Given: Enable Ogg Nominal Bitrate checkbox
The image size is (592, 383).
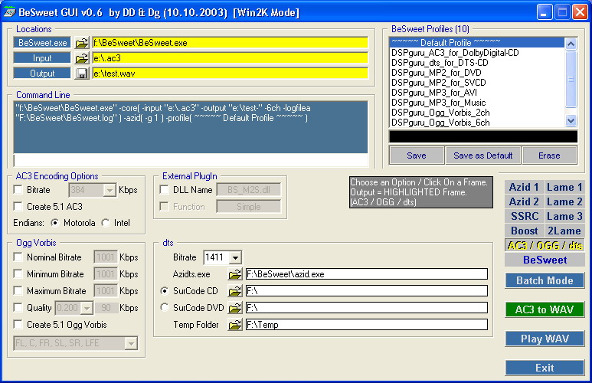Looking at the screenshot, I should (x=18, y=257).
